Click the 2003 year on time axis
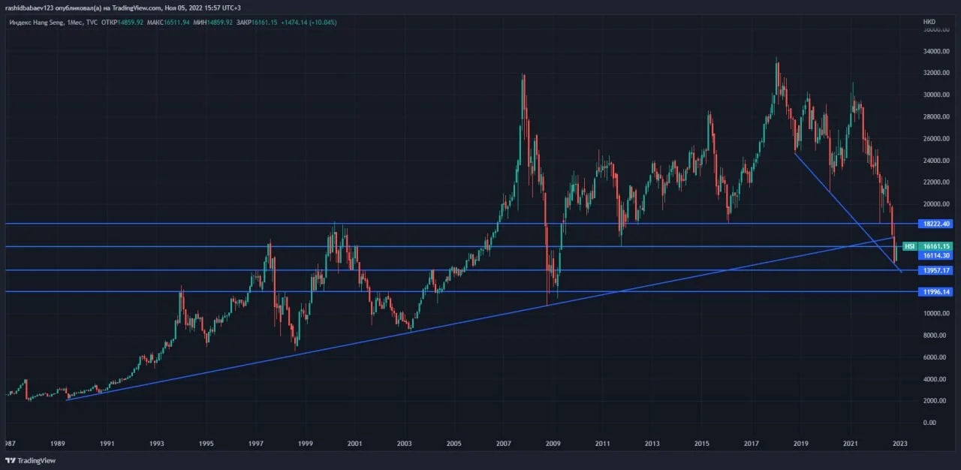Image resolution: width=961 pixels, height=470 pixels. pyautogui.click(x=405, y=444)
